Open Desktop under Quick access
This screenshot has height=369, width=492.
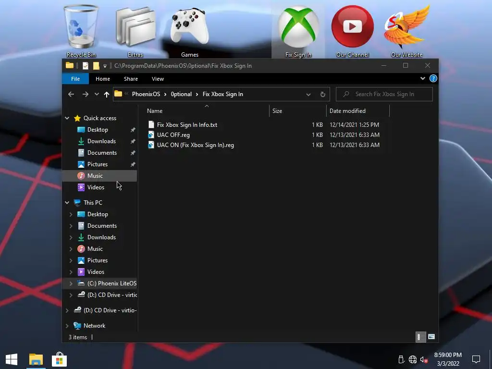[98, 130]
